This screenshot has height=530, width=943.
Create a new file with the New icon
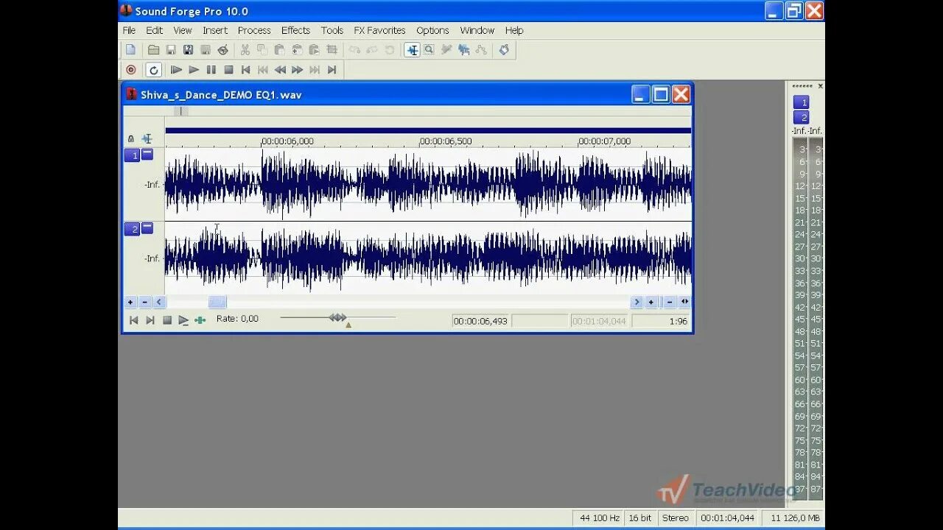130,50
